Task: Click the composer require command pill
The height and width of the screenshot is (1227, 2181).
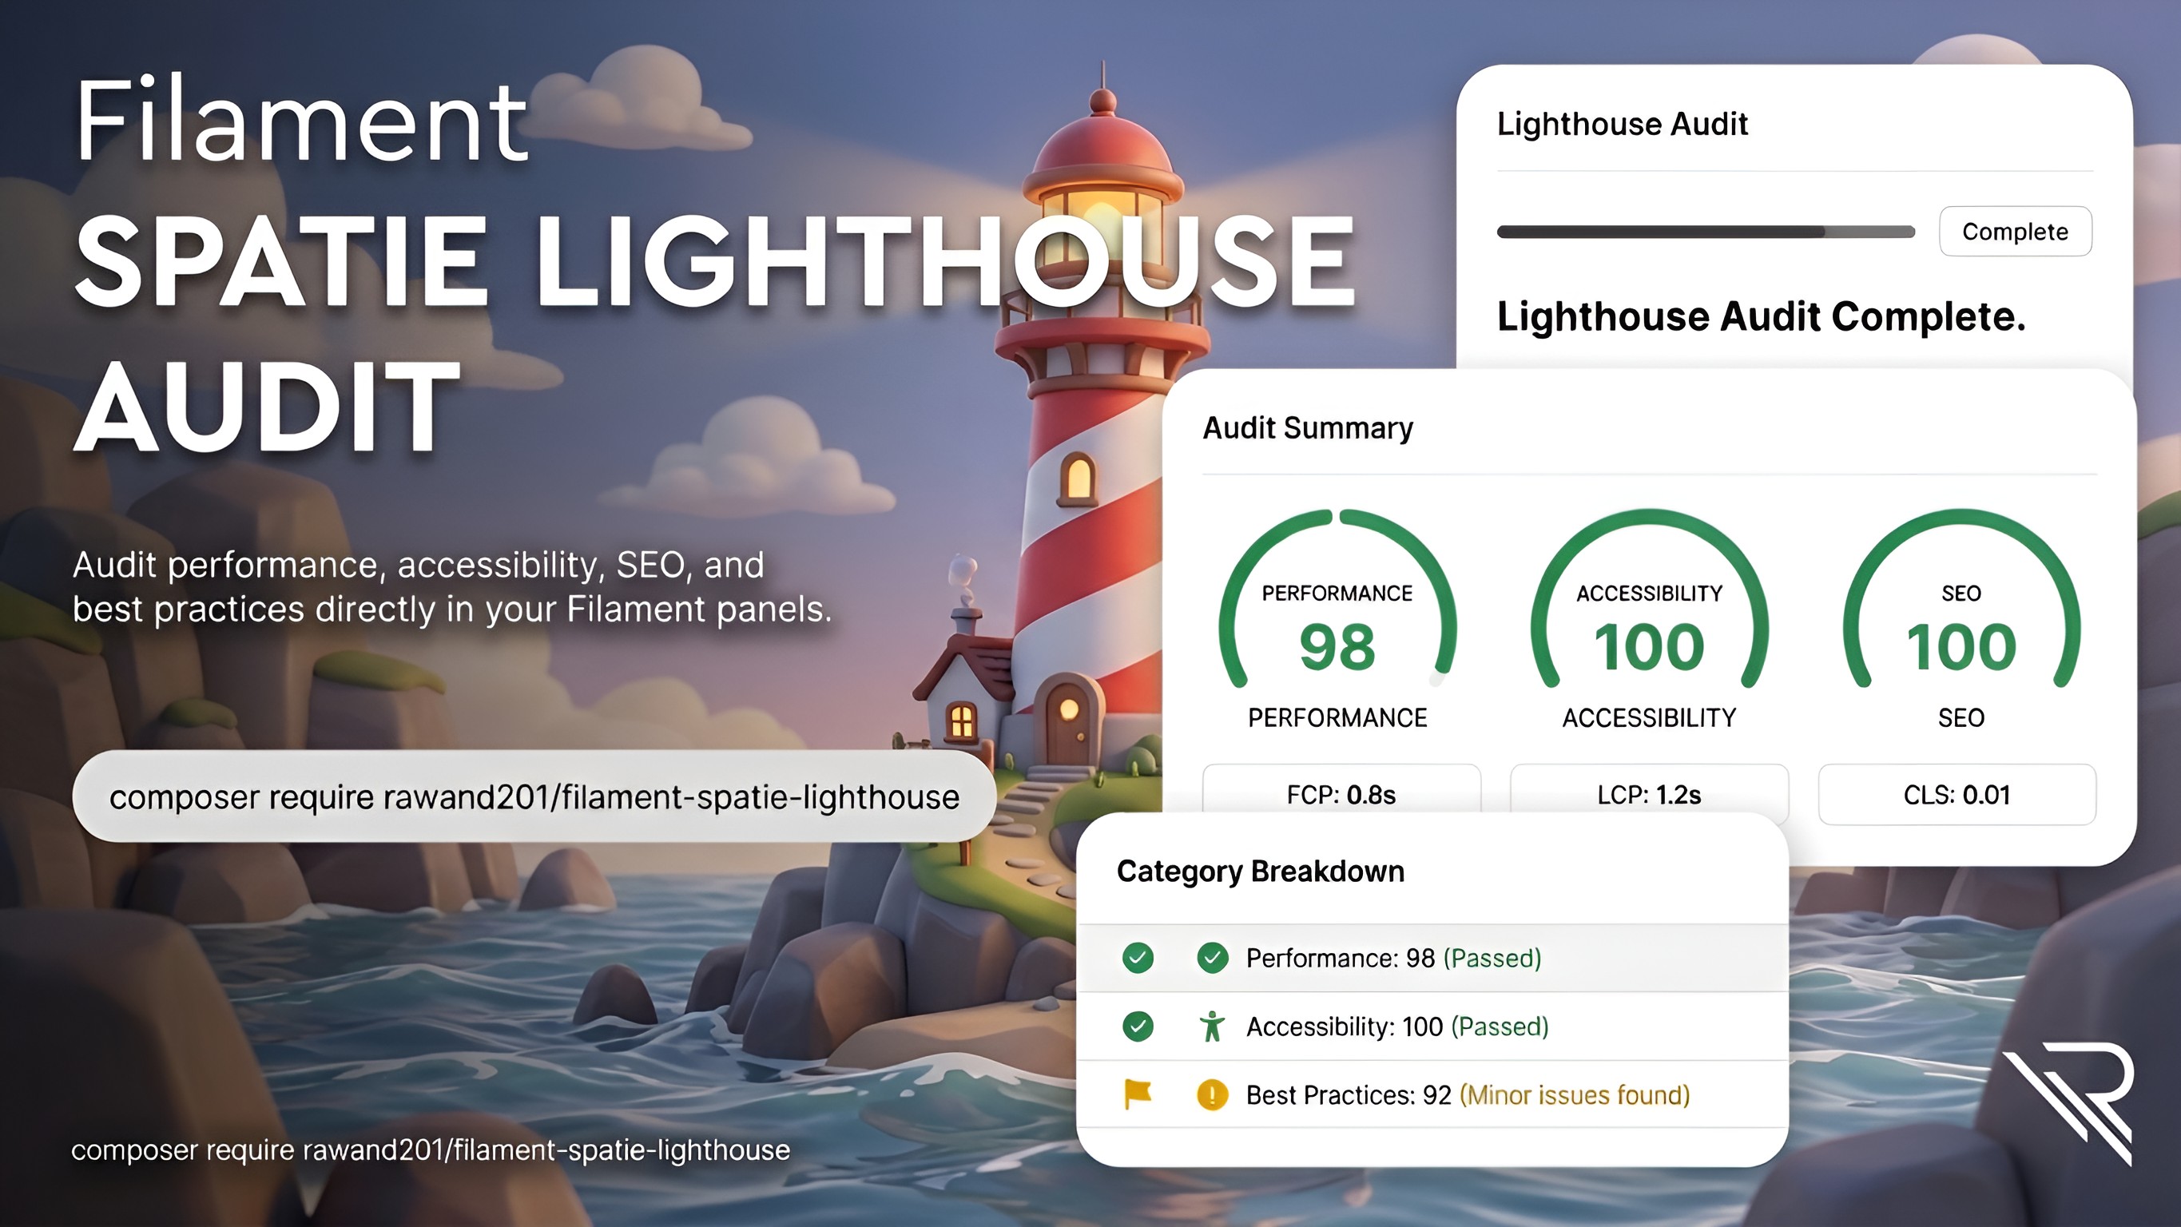Action: [x=534, y=796]
